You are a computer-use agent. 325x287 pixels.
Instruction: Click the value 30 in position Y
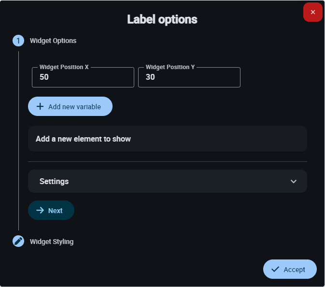(x=150, y=77)
